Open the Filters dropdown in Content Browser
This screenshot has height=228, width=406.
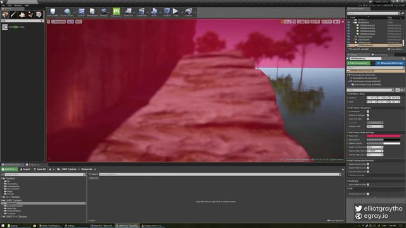click(x=93, y=175)
